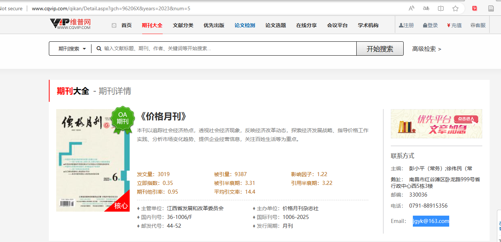The width and height of the screenshot is (501, 242).
Task: Open 优先出版 menu item
Action: click(214, 26)
